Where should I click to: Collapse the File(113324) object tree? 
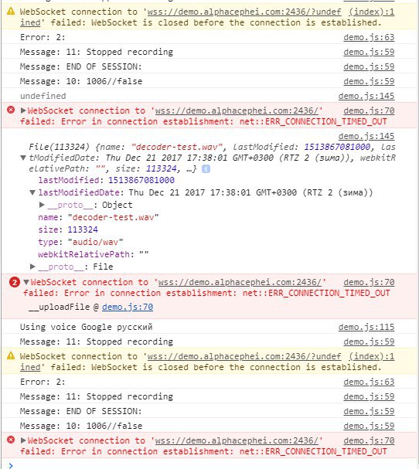[x=23, y=158]
